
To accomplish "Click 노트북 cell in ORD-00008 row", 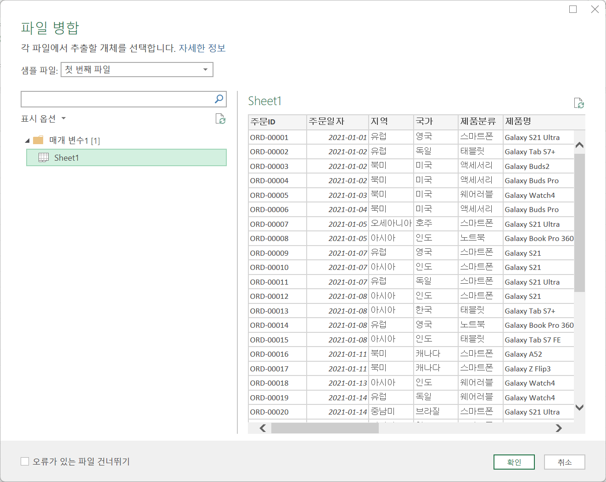I will pyautogui.click(x=481, y=238).
